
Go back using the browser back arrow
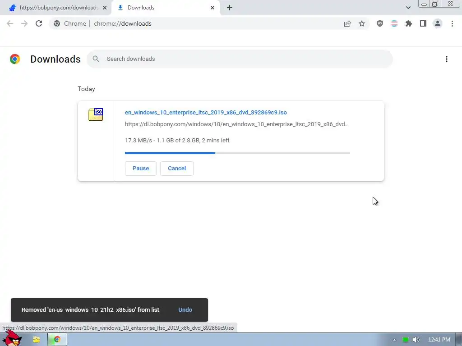[10, 23]
